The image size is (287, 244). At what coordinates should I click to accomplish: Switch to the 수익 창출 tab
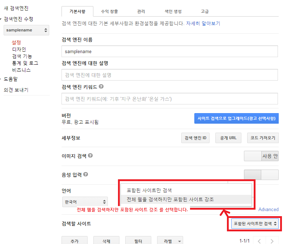tap(109, 12)
